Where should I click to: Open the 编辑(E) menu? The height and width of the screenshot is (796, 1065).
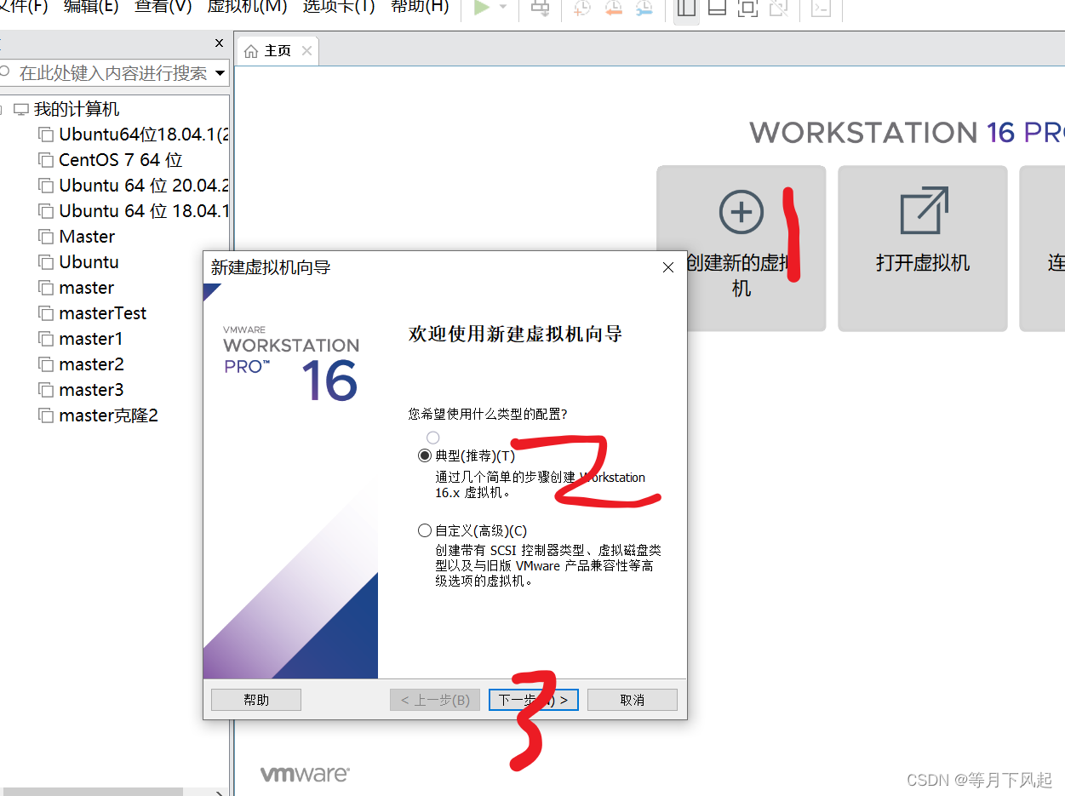(x=91, y=7)
